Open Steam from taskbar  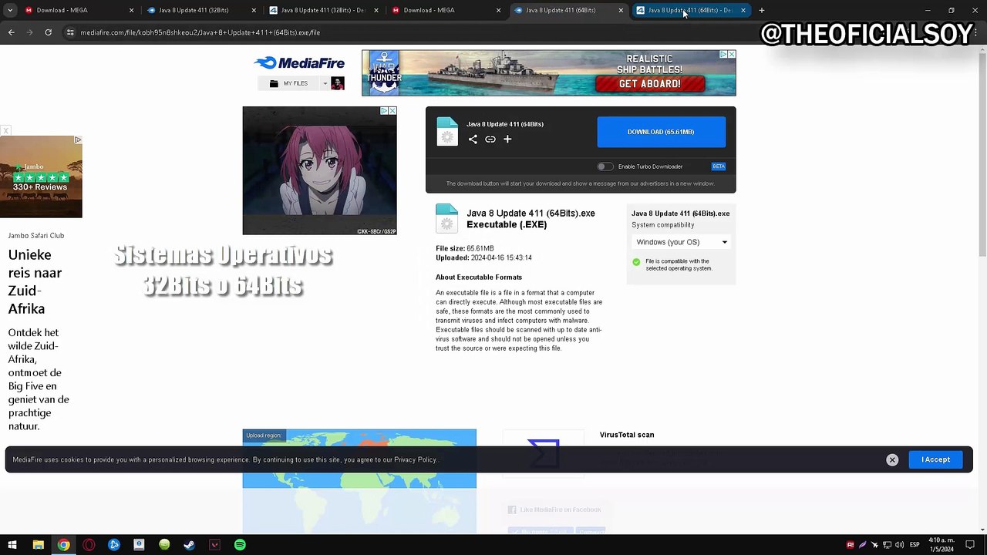pos(189,545)
